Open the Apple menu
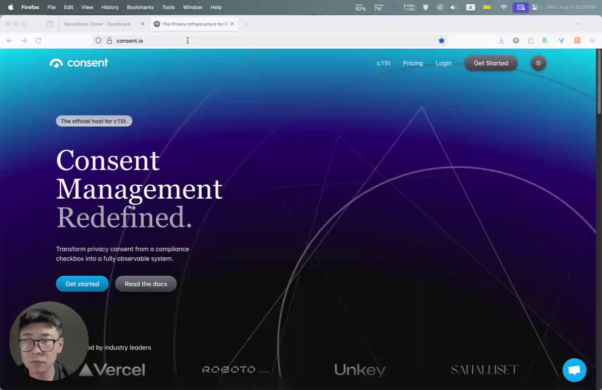 [11, 7]
